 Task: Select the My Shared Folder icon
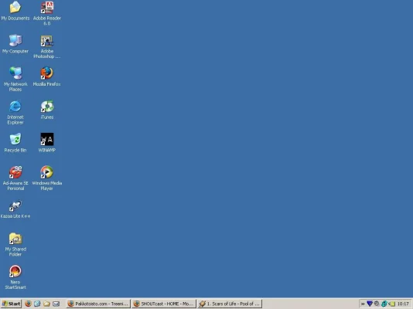tap(15, 244)
